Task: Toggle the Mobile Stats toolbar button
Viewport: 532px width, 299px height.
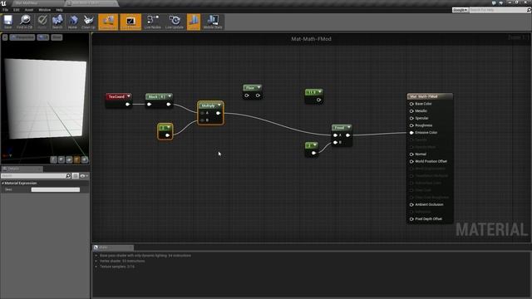Action: pyautogui.click(x=213, y=22)
